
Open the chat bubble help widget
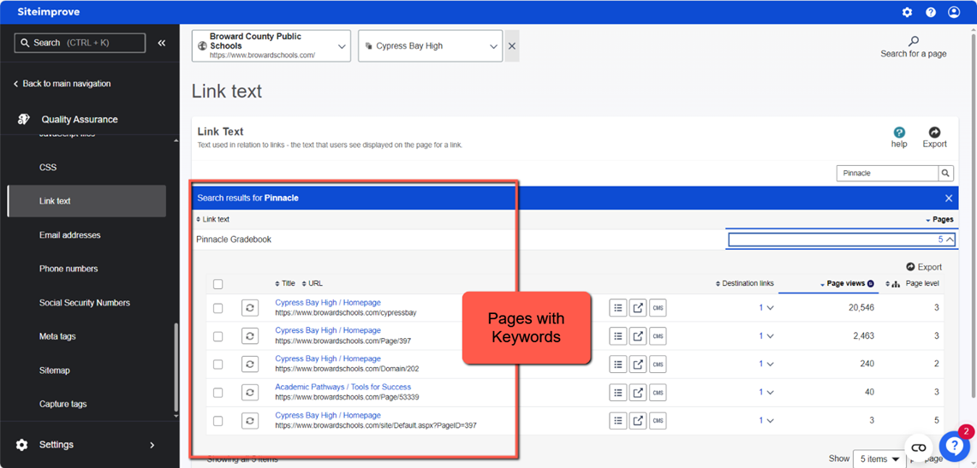956,445
